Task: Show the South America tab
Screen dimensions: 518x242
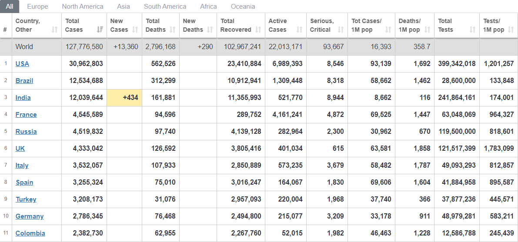Action: [x=165, y=7]
